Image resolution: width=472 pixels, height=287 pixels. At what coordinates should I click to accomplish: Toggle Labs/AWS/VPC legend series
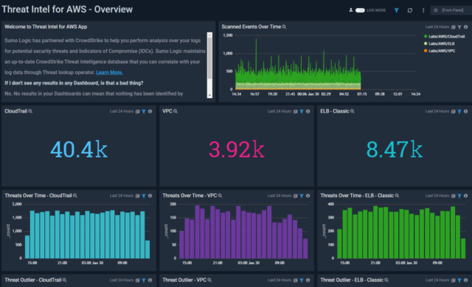(440, 51)
